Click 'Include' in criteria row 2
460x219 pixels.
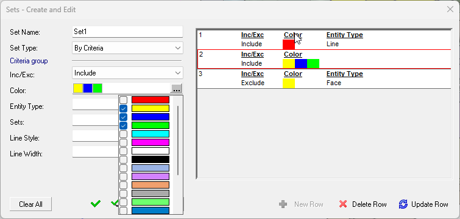point(252,63)
